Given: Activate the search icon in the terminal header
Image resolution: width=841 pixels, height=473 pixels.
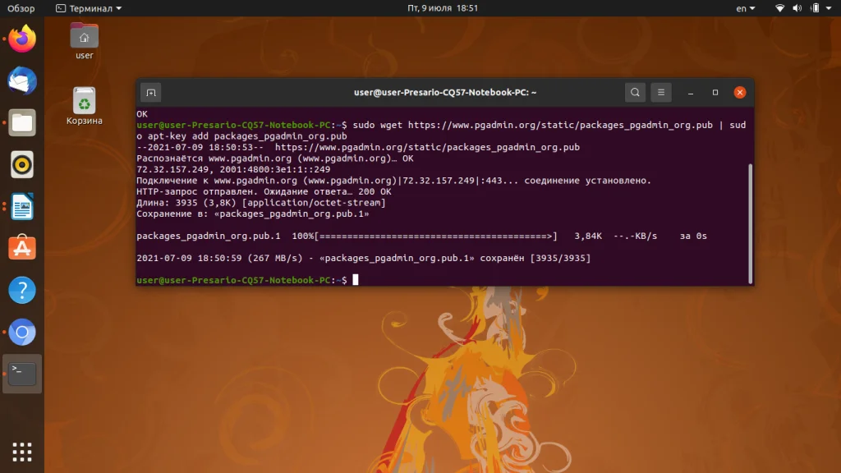Looking at the screenshot, I should pyautogui.click(x=635, y=92).
